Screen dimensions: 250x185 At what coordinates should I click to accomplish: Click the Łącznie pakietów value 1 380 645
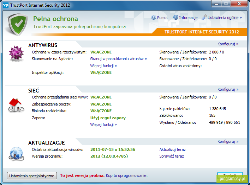(x=218, y=109)
